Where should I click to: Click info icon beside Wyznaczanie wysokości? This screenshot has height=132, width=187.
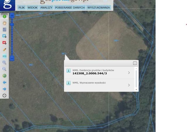click(x=68, y=83)
